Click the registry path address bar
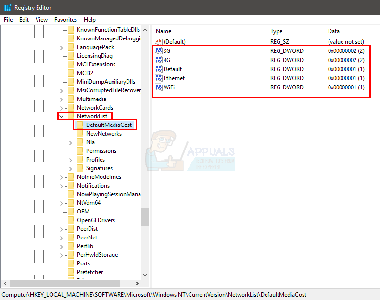 click(x=190, y=294)
